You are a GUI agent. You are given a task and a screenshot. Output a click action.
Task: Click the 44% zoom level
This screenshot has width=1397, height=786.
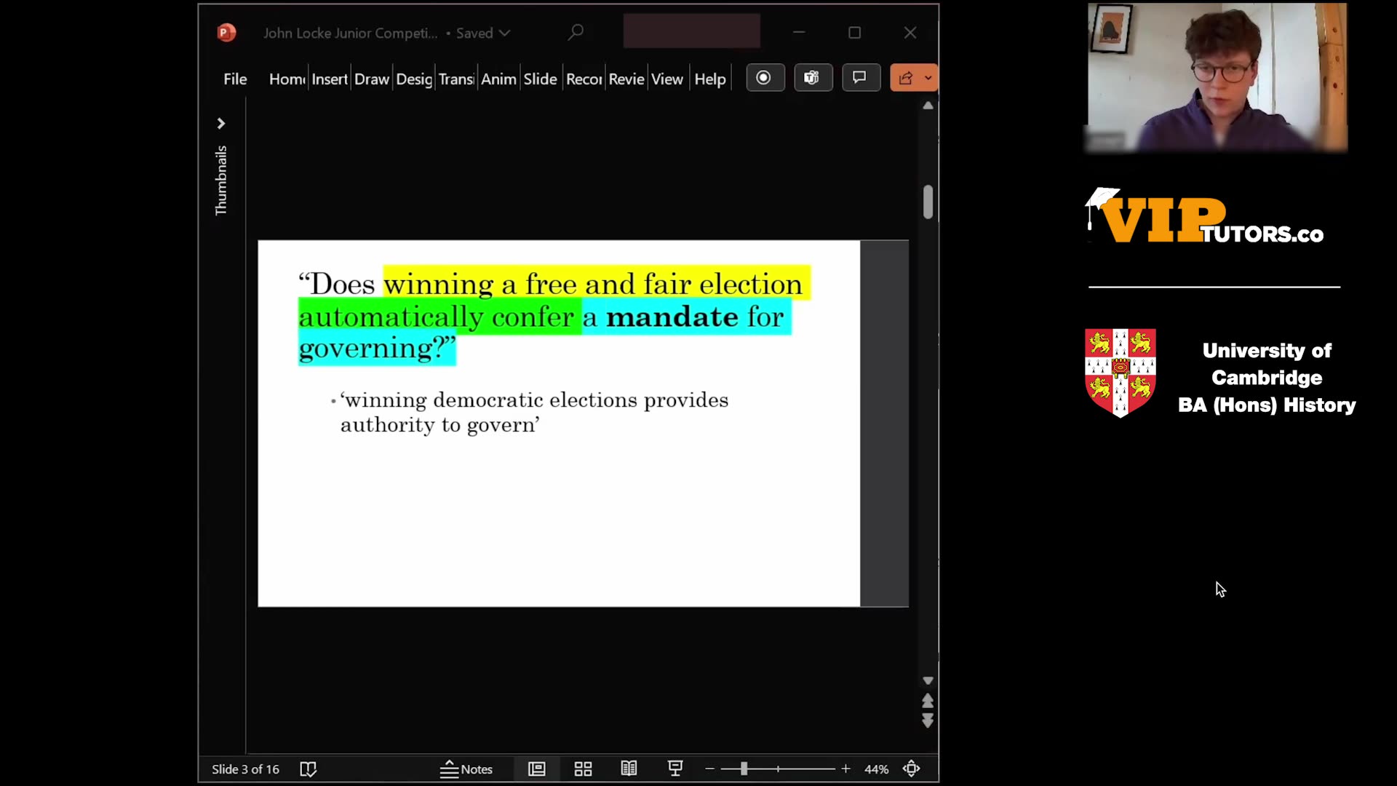click(x=876, y=769)
